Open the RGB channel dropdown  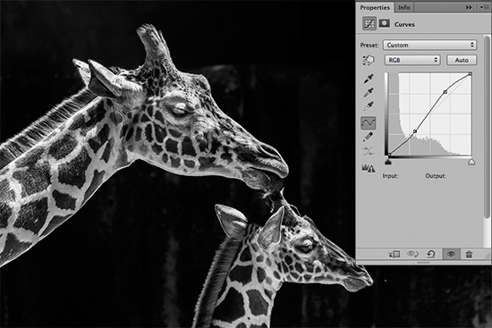[x=412, y=60]
